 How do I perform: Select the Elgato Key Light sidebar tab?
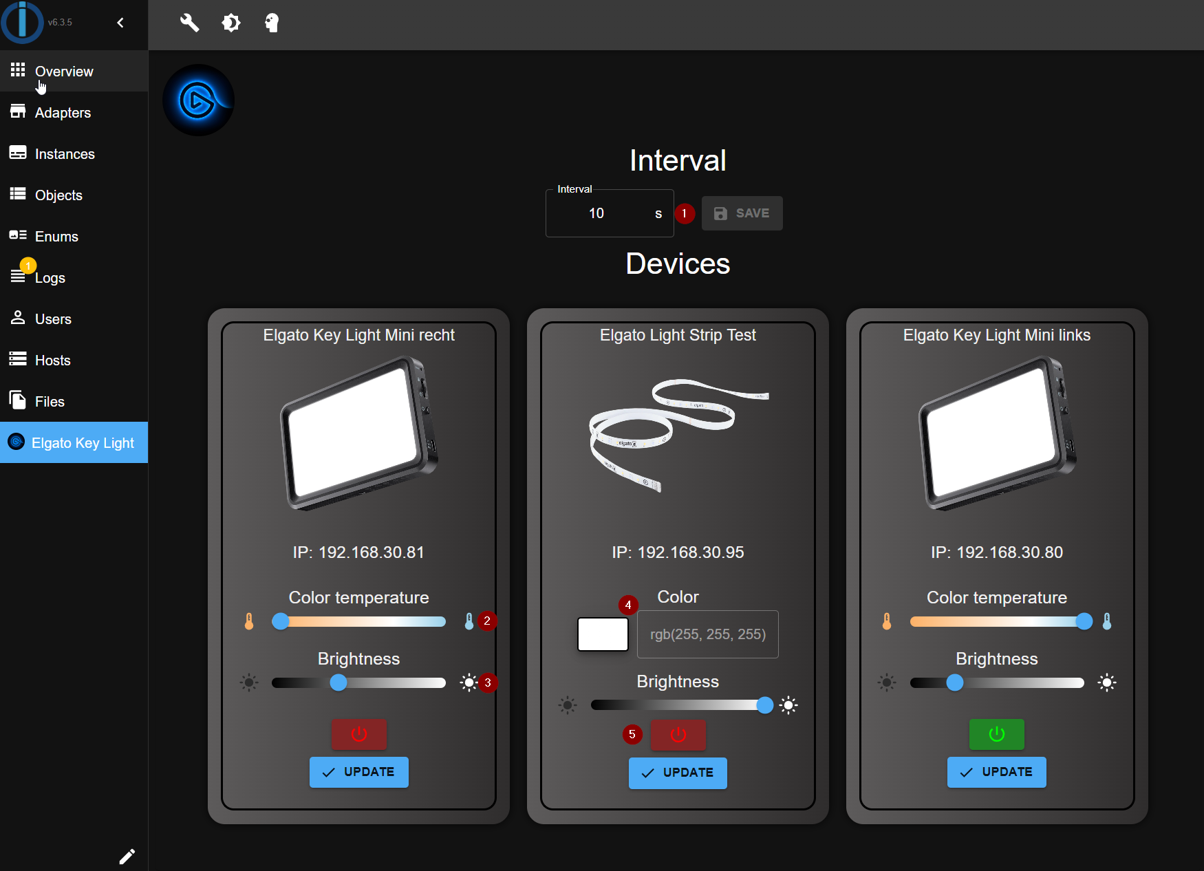click(74, 442)
